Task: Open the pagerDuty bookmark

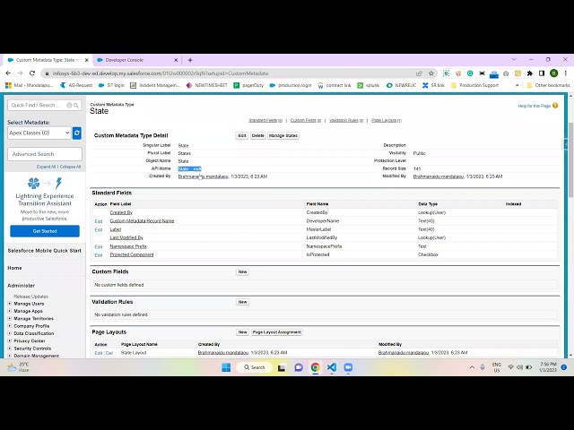Action: [248, 85]
